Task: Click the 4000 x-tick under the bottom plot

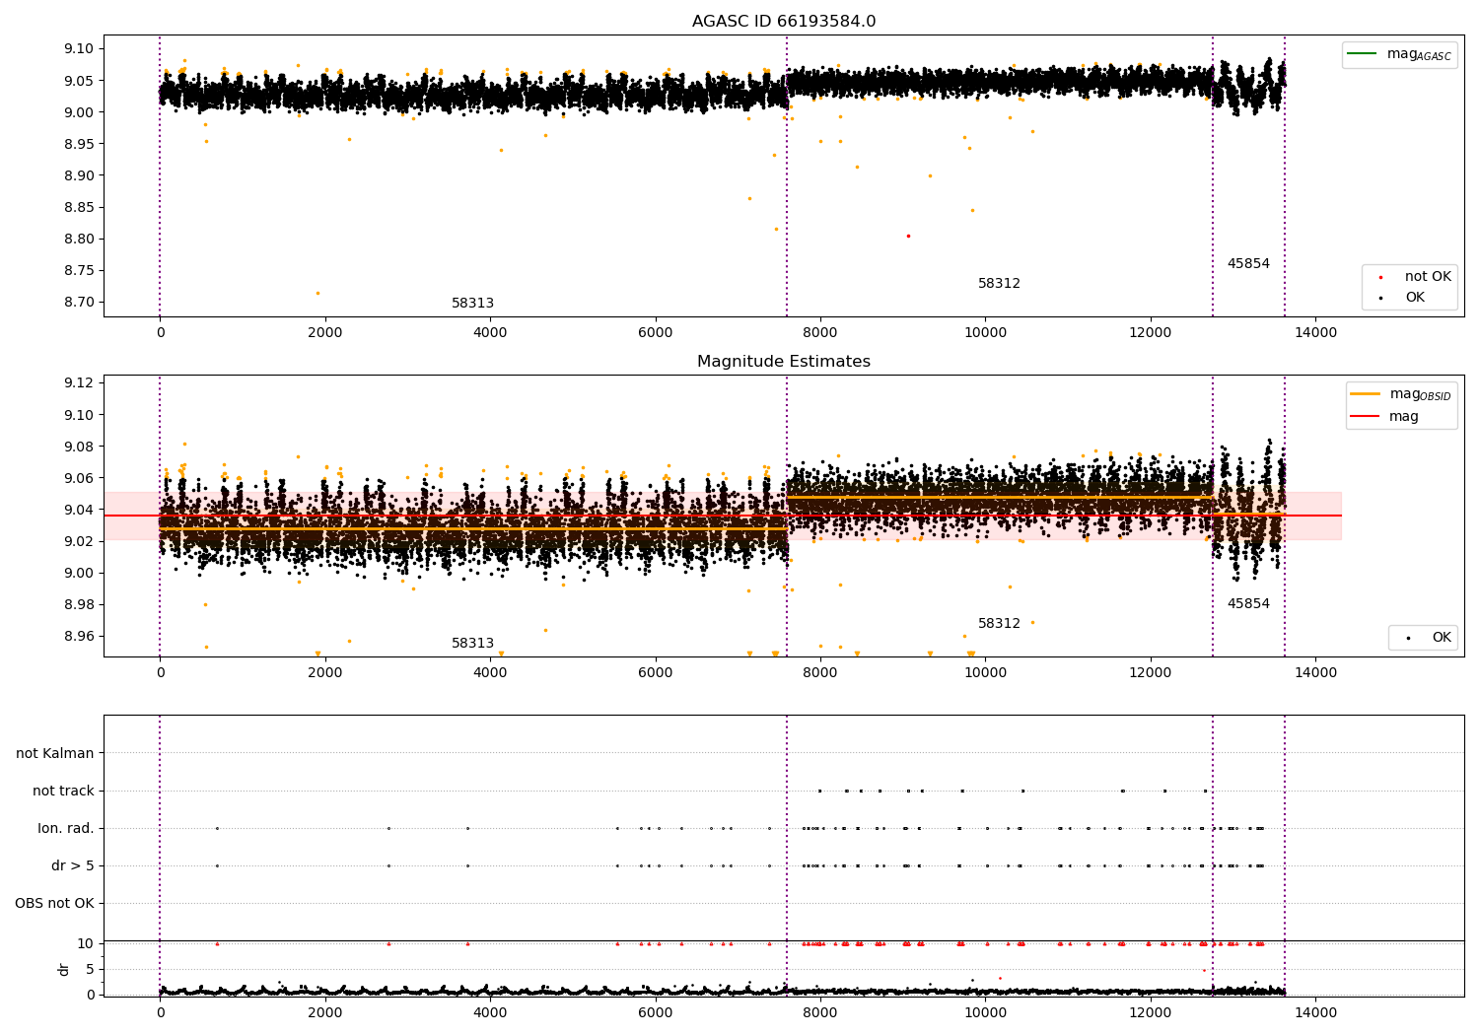Action: tap(490, 1013)
